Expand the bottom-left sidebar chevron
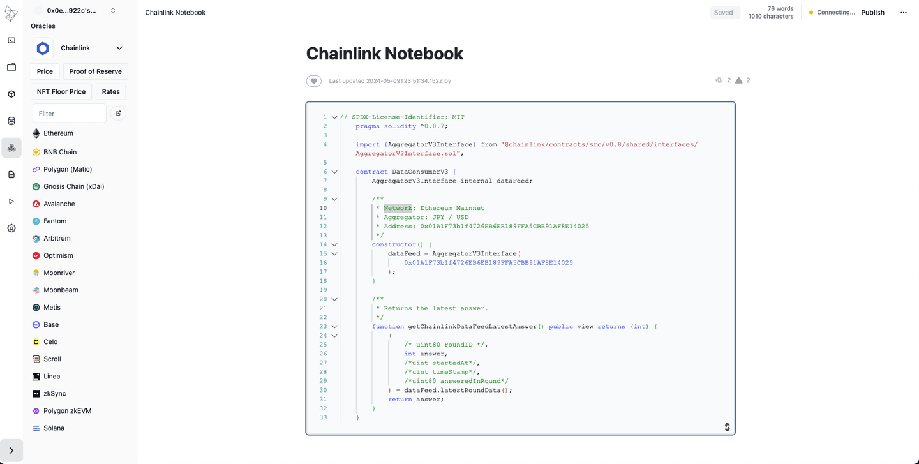Viewport: 919px width, 464px height. click(11, 451)
